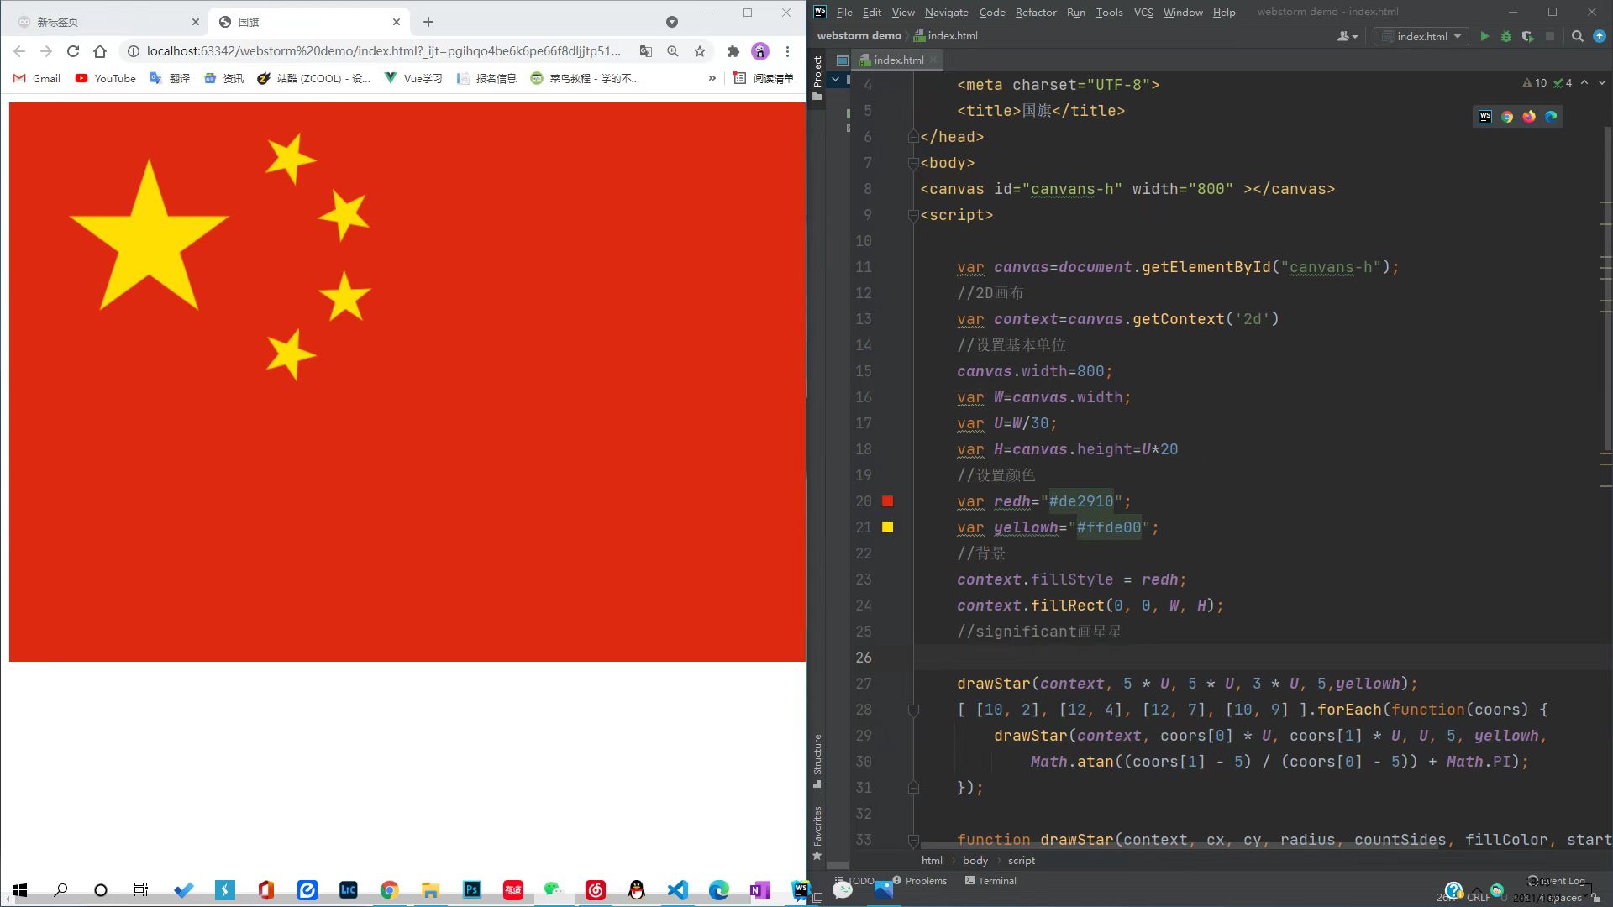Go to Chrome home page icon
Screen dimensions: 1613x907
[x=100, y=51]
